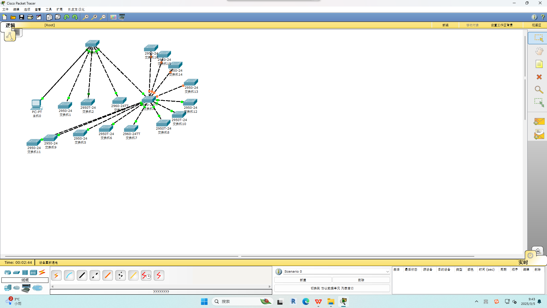Viewport: 547px width, 308px height.
Task: Open the Activity Wizard notepad icon
Action: [39, 17]
